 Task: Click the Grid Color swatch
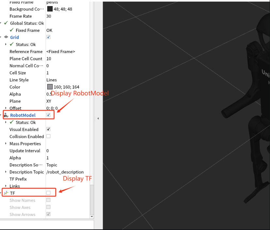pyautogui.click(x=50, y=87)
